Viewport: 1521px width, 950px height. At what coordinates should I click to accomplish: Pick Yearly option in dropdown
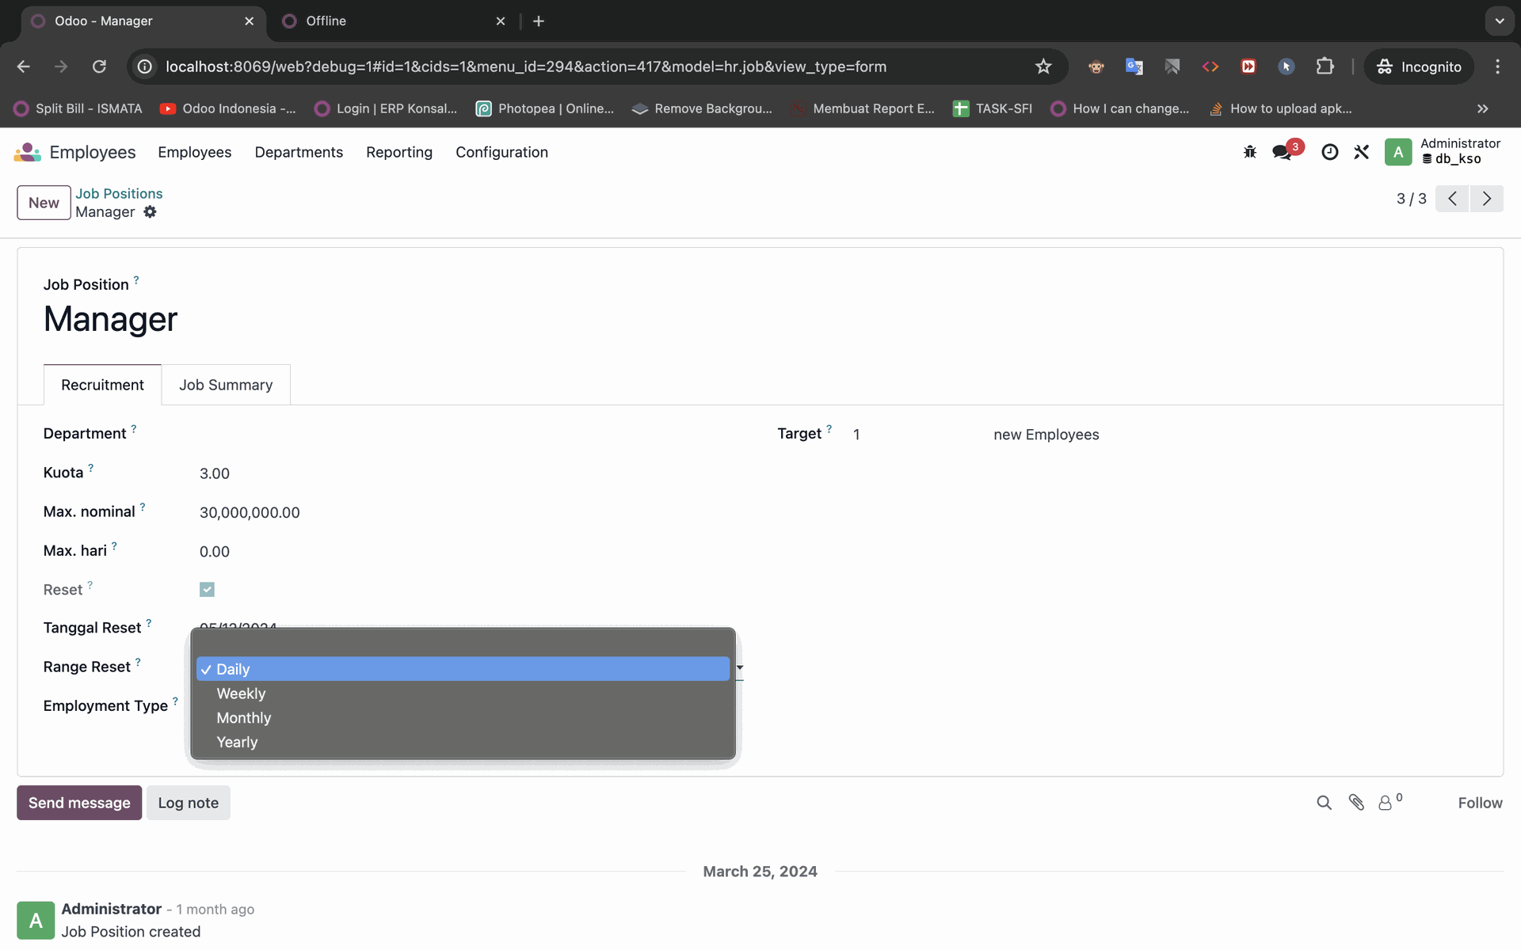pyautogui.click(x=238, y=743)
